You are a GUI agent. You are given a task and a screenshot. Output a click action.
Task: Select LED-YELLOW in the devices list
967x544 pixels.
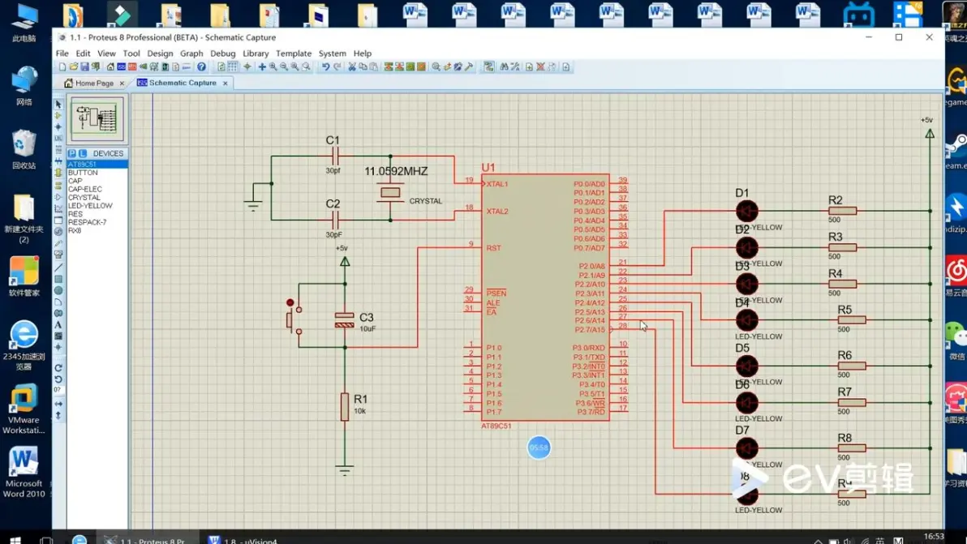[90, 206]
